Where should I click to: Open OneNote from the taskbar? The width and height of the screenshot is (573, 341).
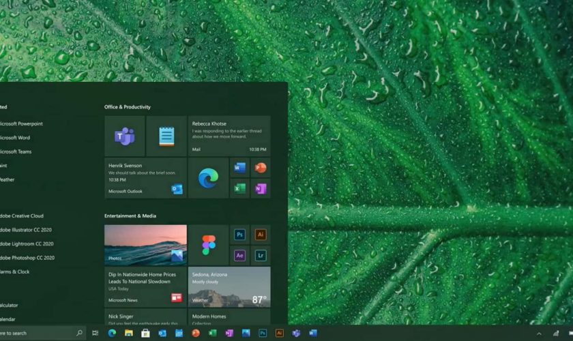[229, 333]
